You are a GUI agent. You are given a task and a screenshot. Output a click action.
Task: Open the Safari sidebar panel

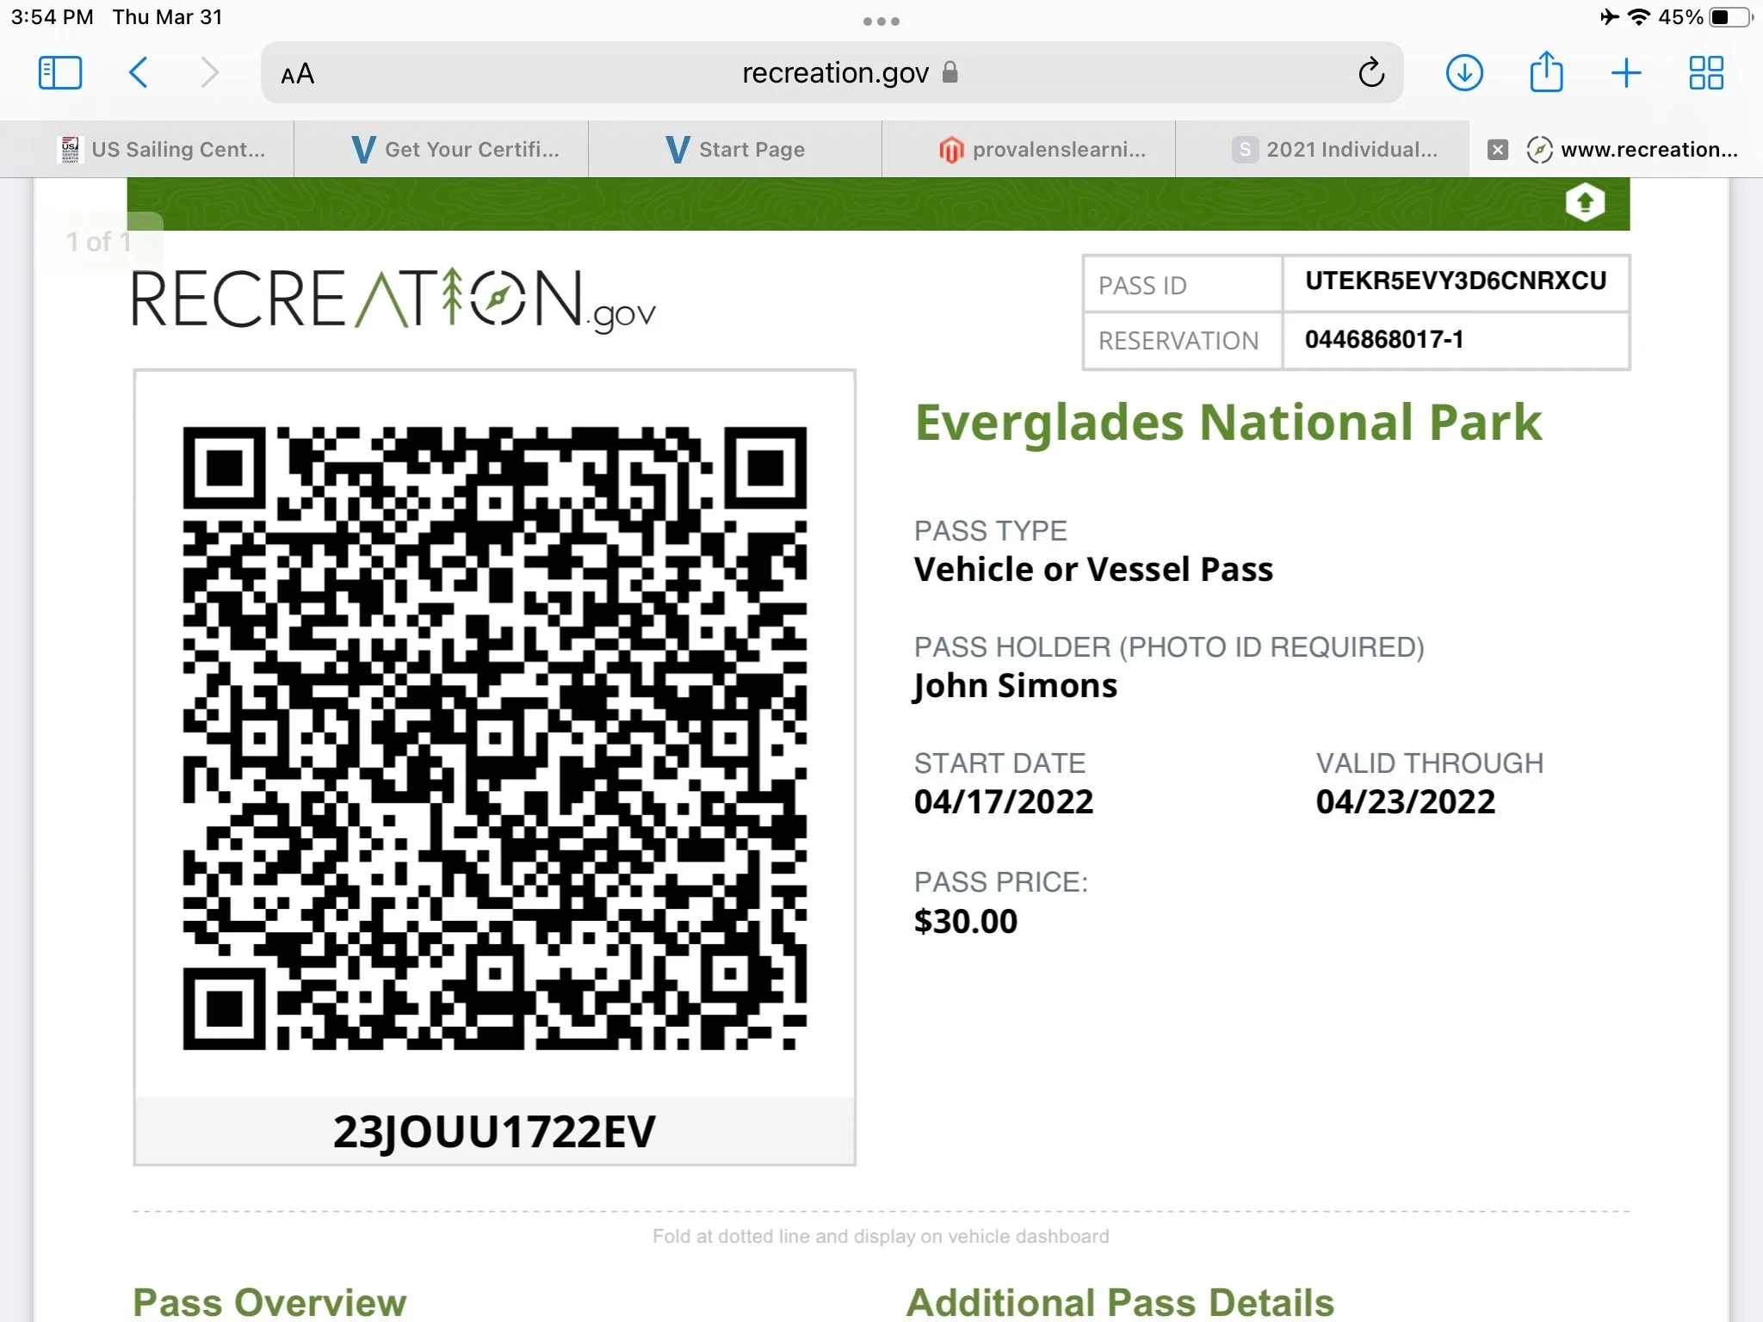tap(60, 73)
